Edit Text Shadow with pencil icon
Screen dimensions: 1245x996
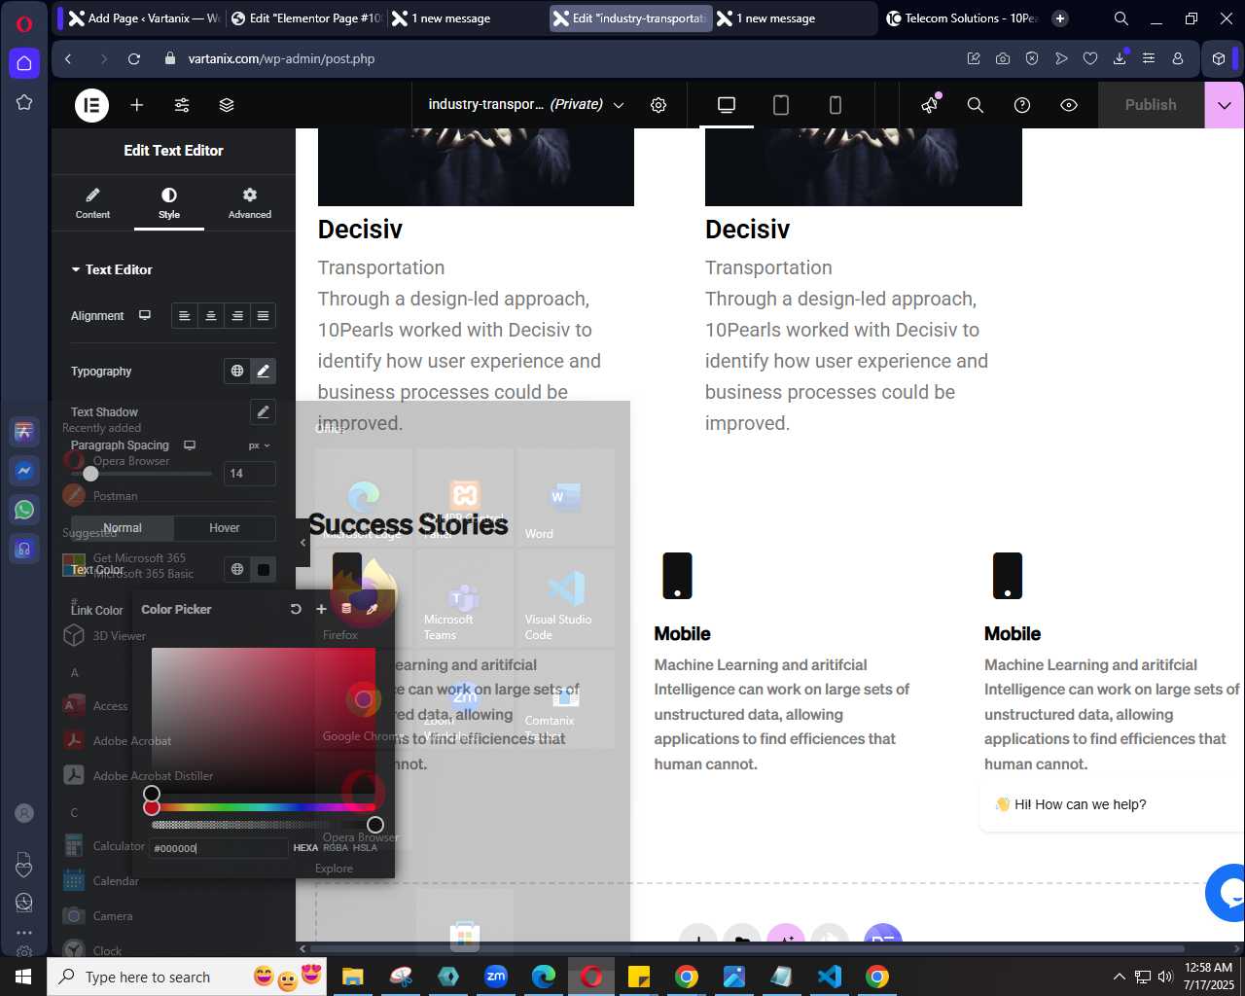[263, 411]
